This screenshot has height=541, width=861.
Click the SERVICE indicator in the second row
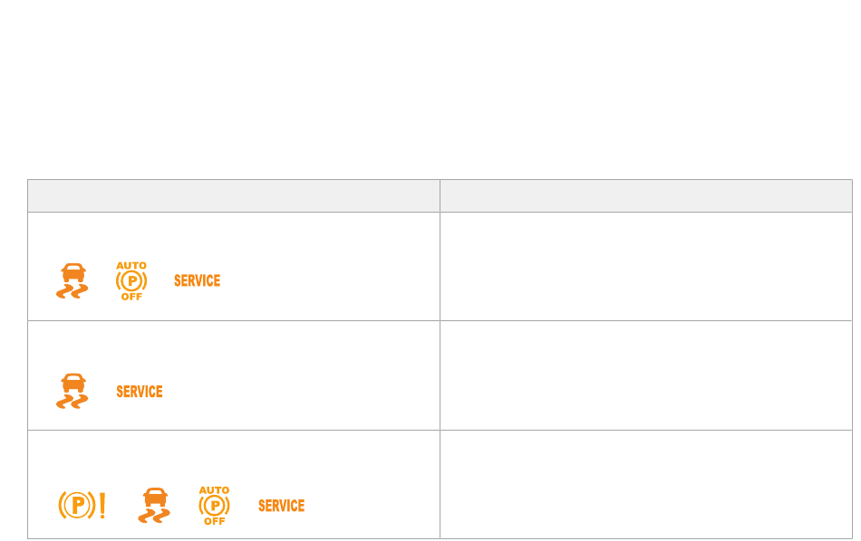point(140,392)
